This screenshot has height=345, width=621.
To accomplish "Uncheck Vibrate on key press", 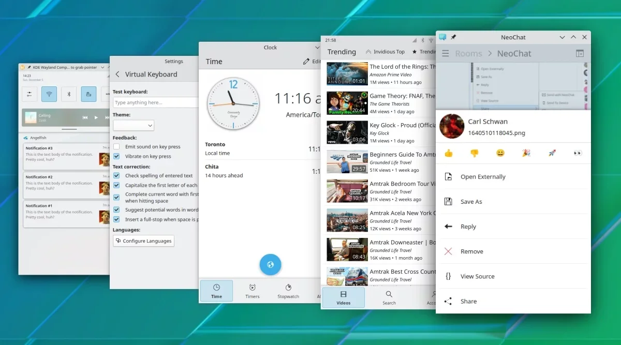I will pyautogui.click(x=116, y=156).
